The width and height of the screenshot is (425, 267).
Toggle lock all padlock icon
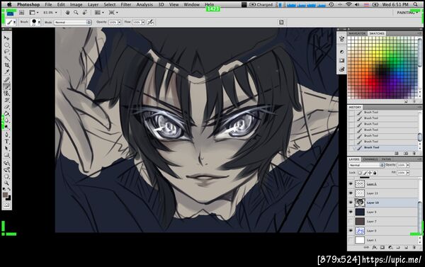375,173
